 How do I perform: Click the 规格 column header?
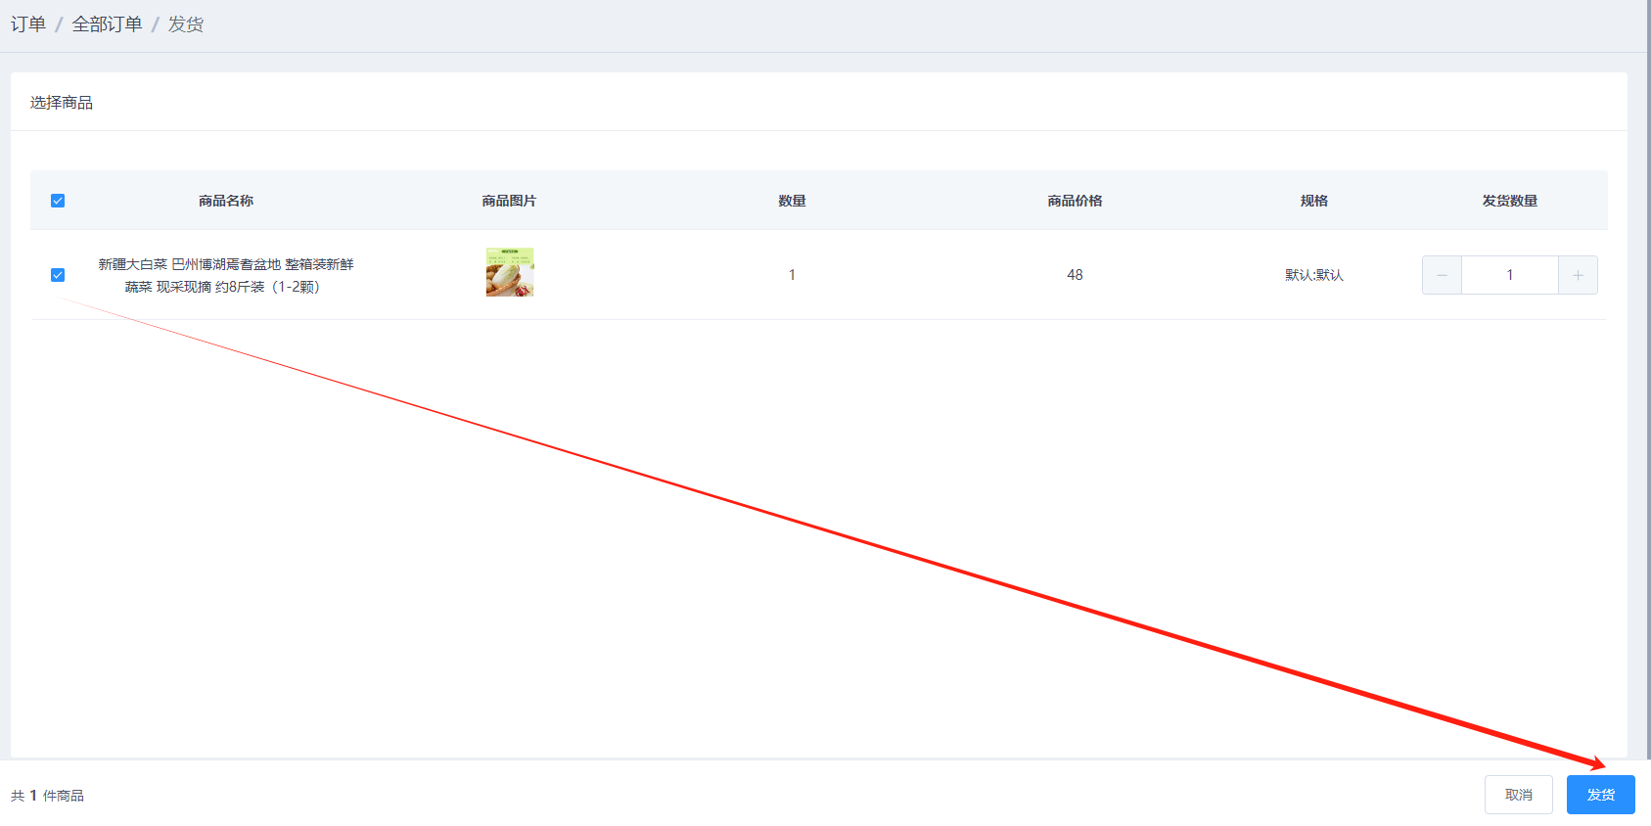[x=1313, y=201]
